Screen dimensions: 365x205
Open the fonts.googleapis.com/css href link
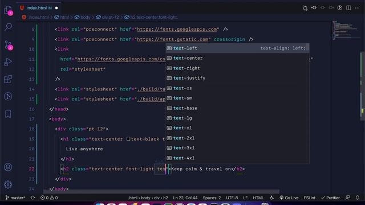[121, 59]
